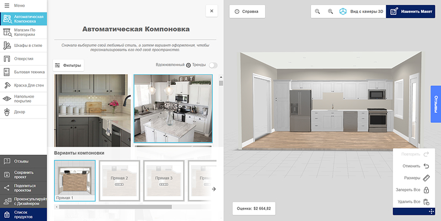The image size is (441, 221).
Task: Select the refrigerator in 3D view
Action: 300,110
